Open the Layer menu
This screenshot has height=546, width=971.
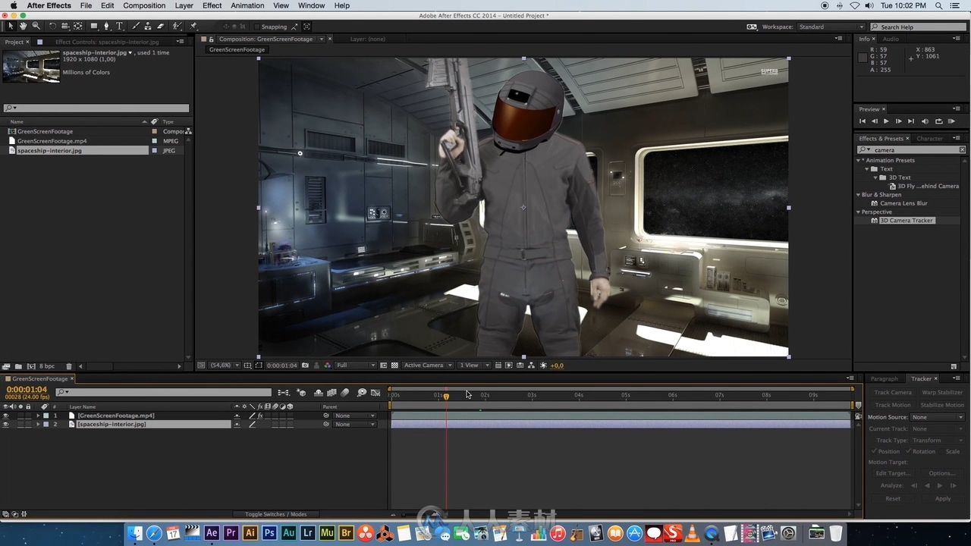pos(184,5)
